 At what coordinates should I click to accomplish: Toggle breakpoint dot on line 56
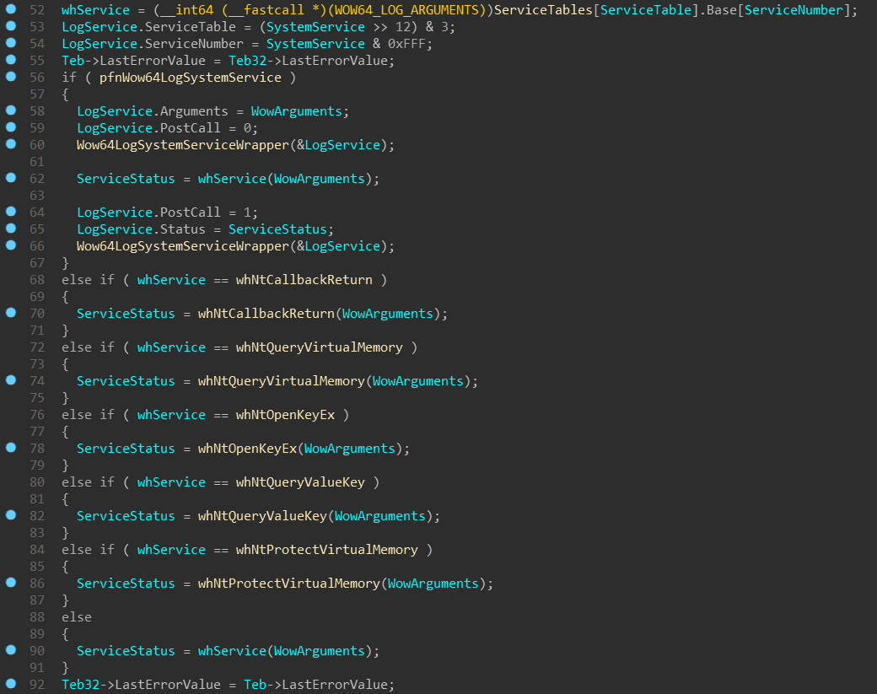click(11, 77)
